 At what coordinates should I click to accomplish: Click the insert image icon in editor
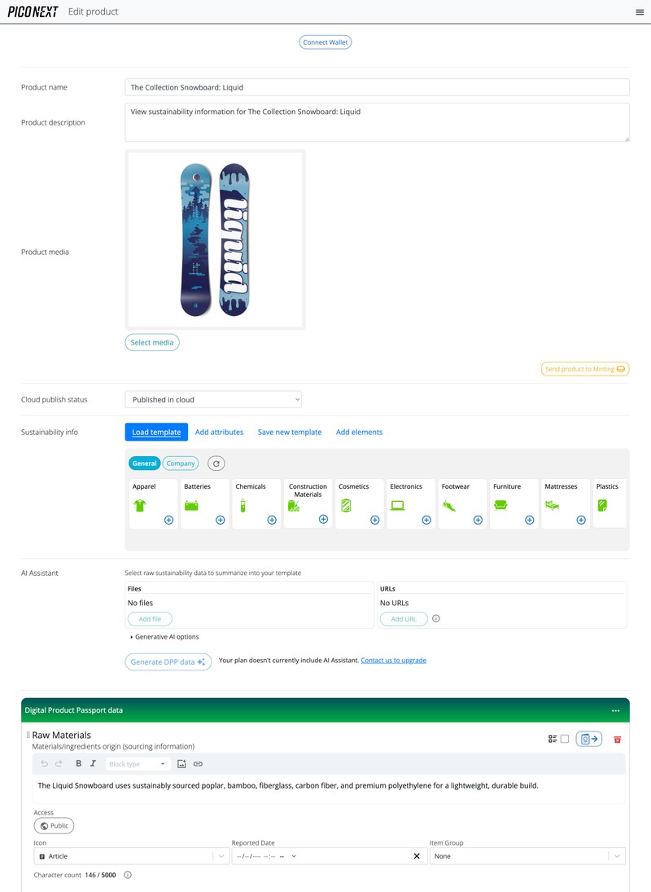pos(181,763)
